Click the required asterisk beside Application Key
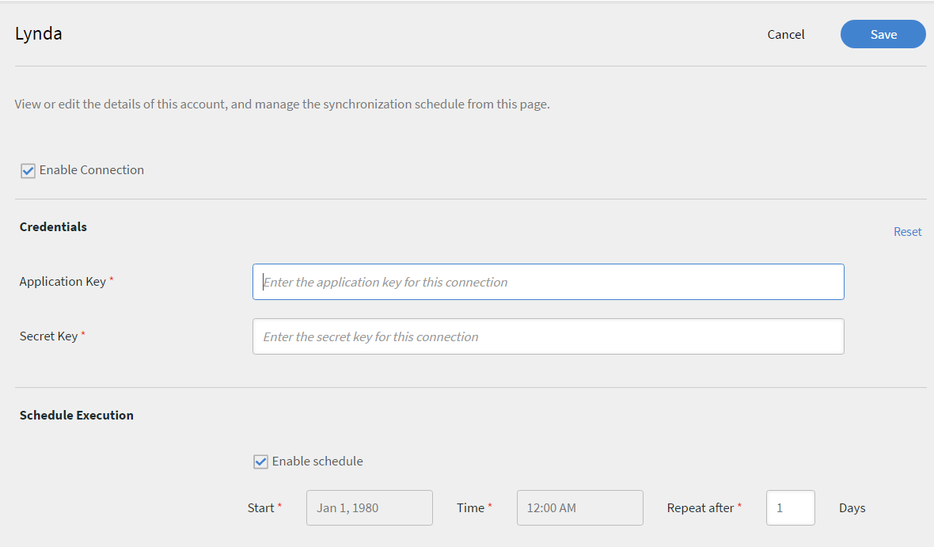The image size is (934, 547). tap(111, 278)
